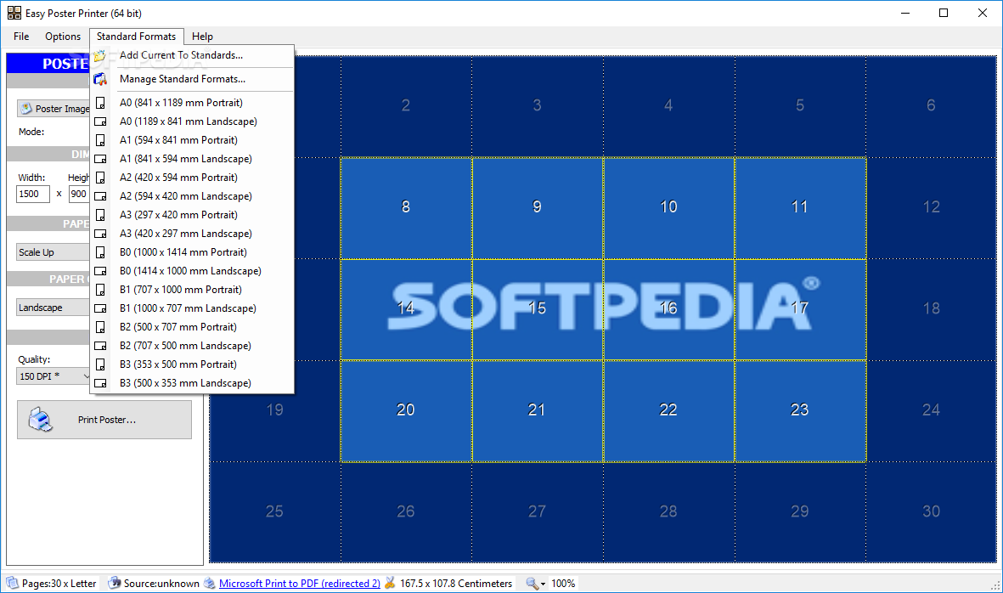1003x593 pixels.
Task: Open the Landscape orientation dropdown
Action: tap(54, 308)
